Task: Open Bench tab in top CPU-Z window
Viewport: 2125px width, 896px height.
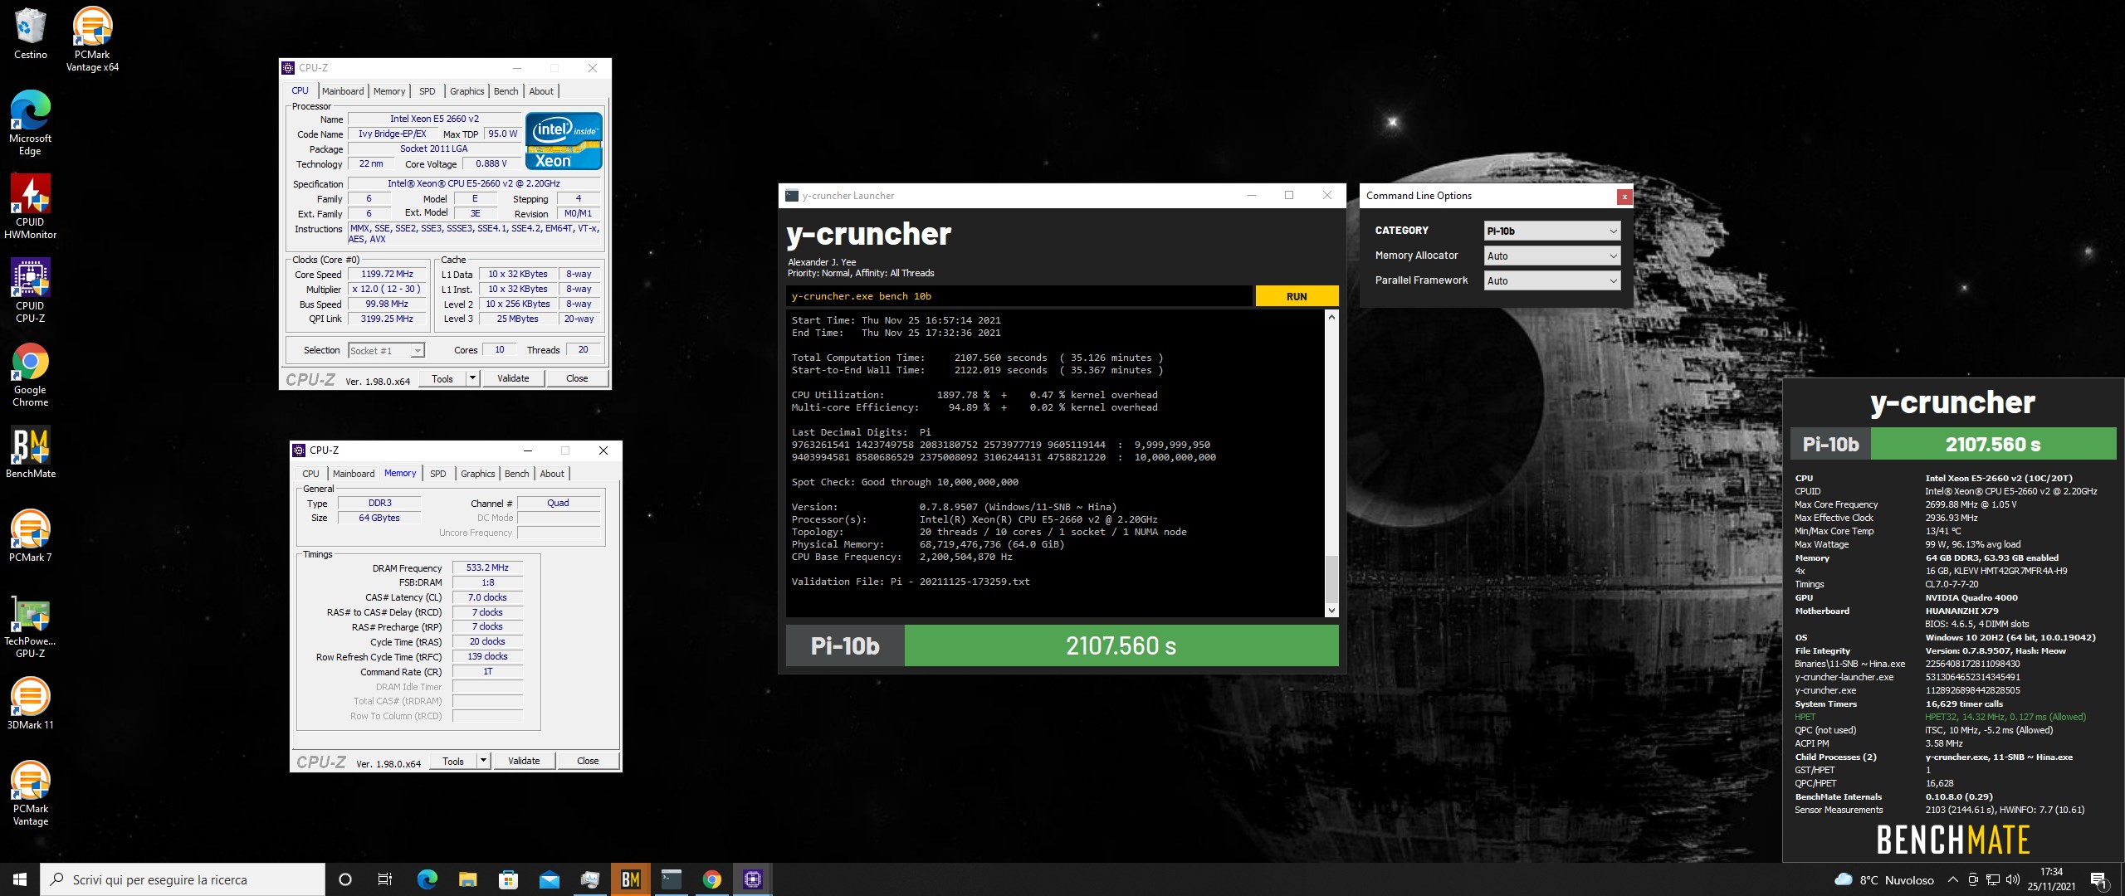Action: (x=506, y=91)
